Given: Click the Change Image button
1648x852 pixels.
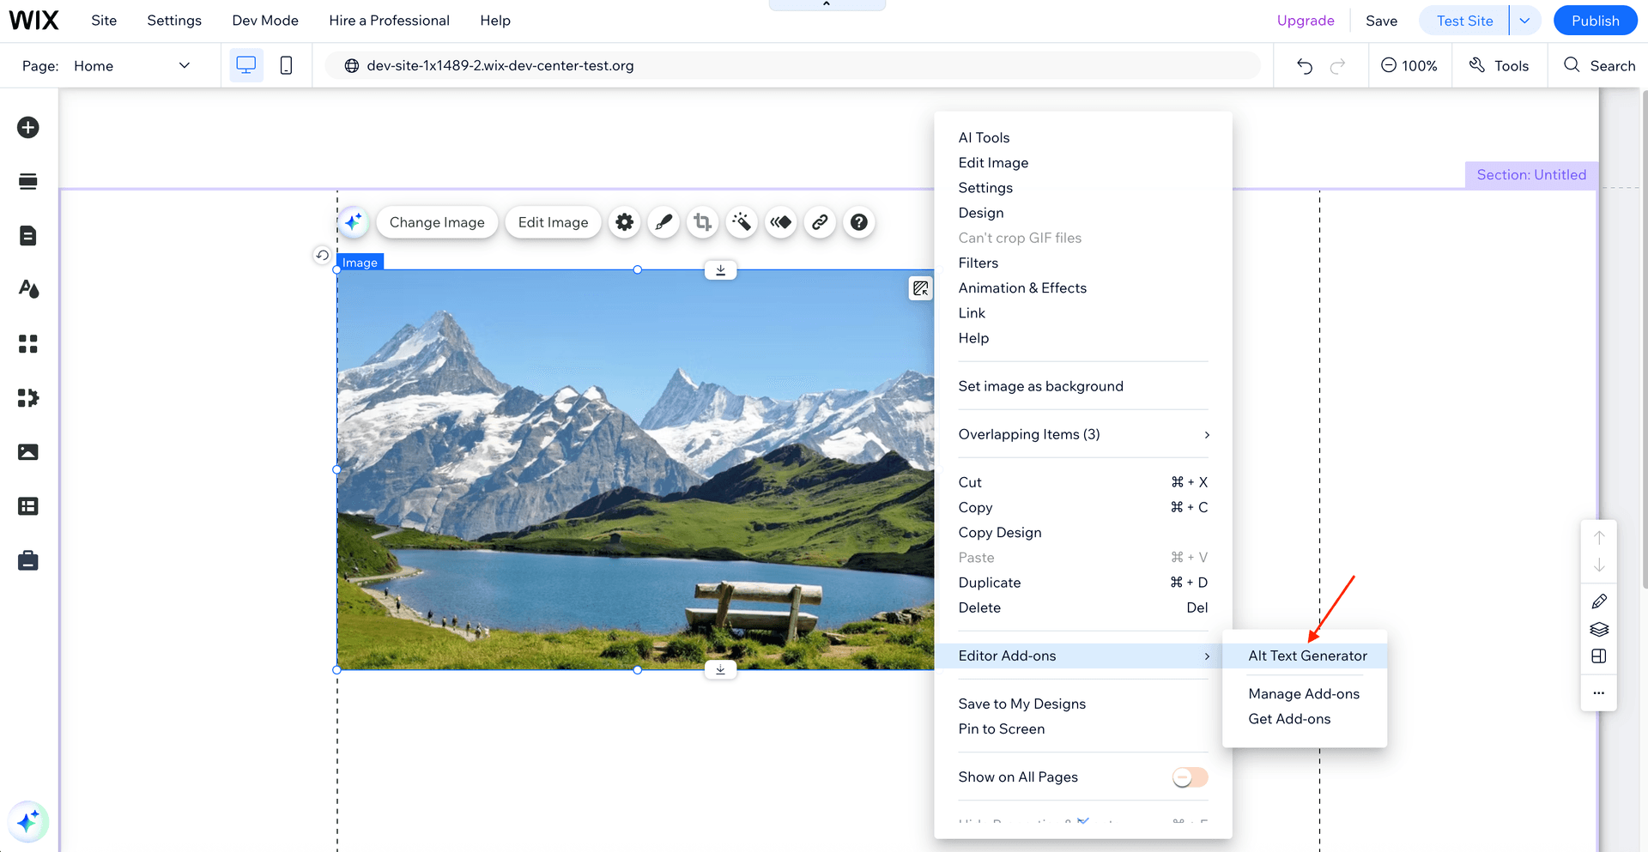Looking at the screenshot, I should (437, 222).
